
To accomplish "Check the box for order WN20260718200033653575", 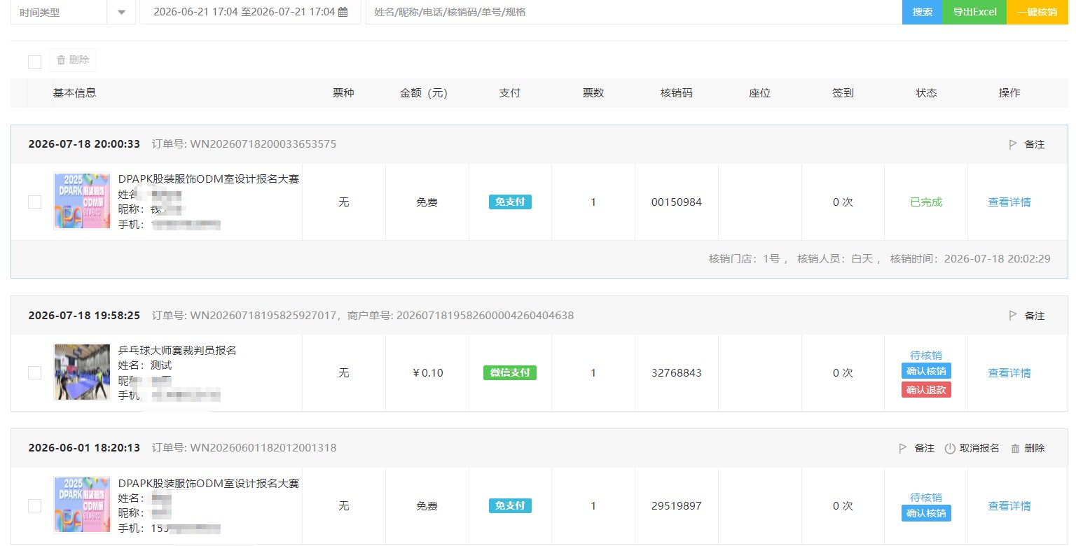I will (x=34, y=202).
